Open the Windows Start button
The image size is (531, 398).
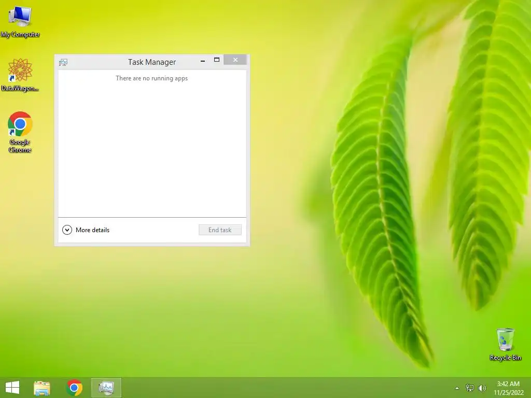point(12,388)
